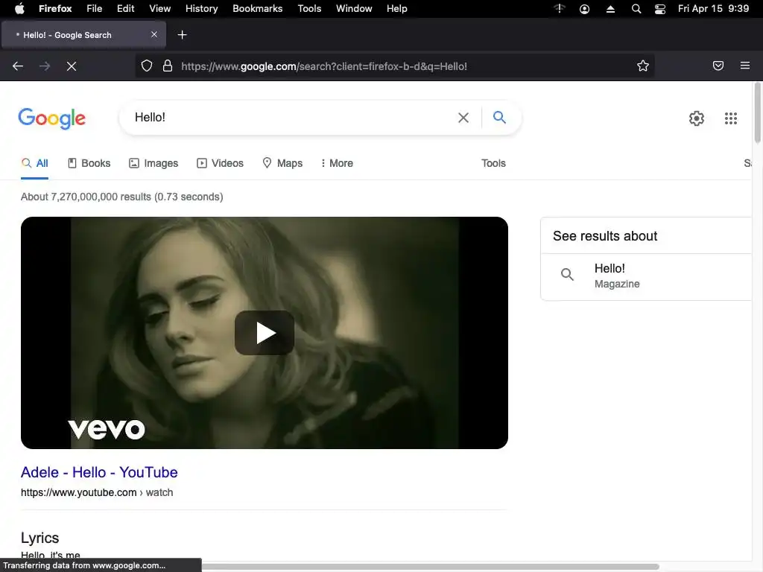Open the Save to Pocket icon
Viewport: 763px width, 572px height.
tap(718, 66)
